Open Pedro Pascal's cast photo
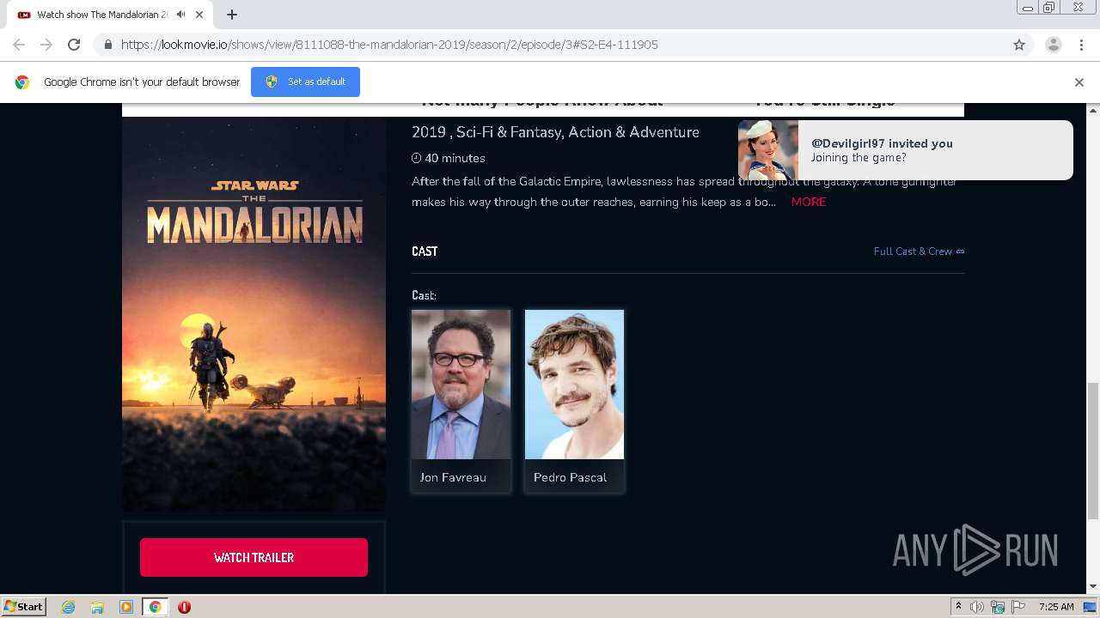The width and height of the screenshot is (1100, 618). [x=574, y=385]
